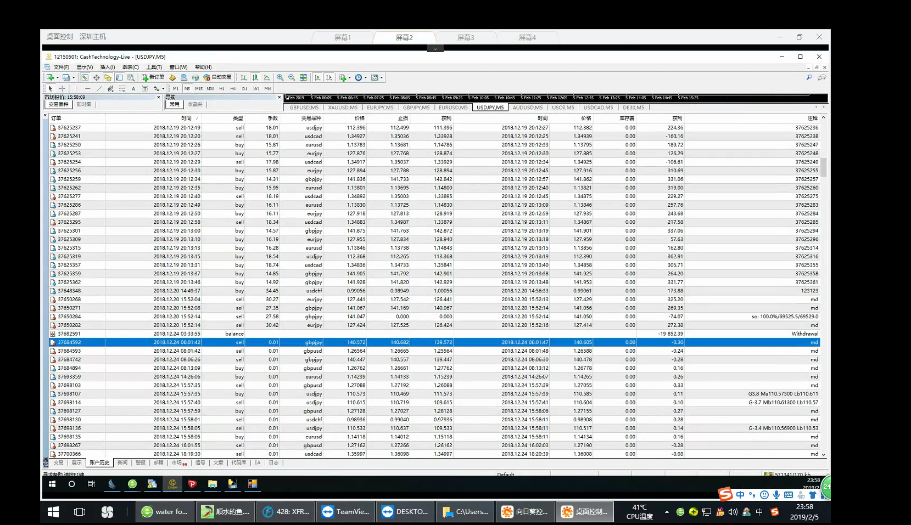Screen dimensions: 911x525
Task: Select the cursor arrow tool
Action: [x=50, y=88]
